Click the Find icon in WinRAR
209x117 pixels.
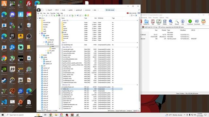click(x=170, y=22)
